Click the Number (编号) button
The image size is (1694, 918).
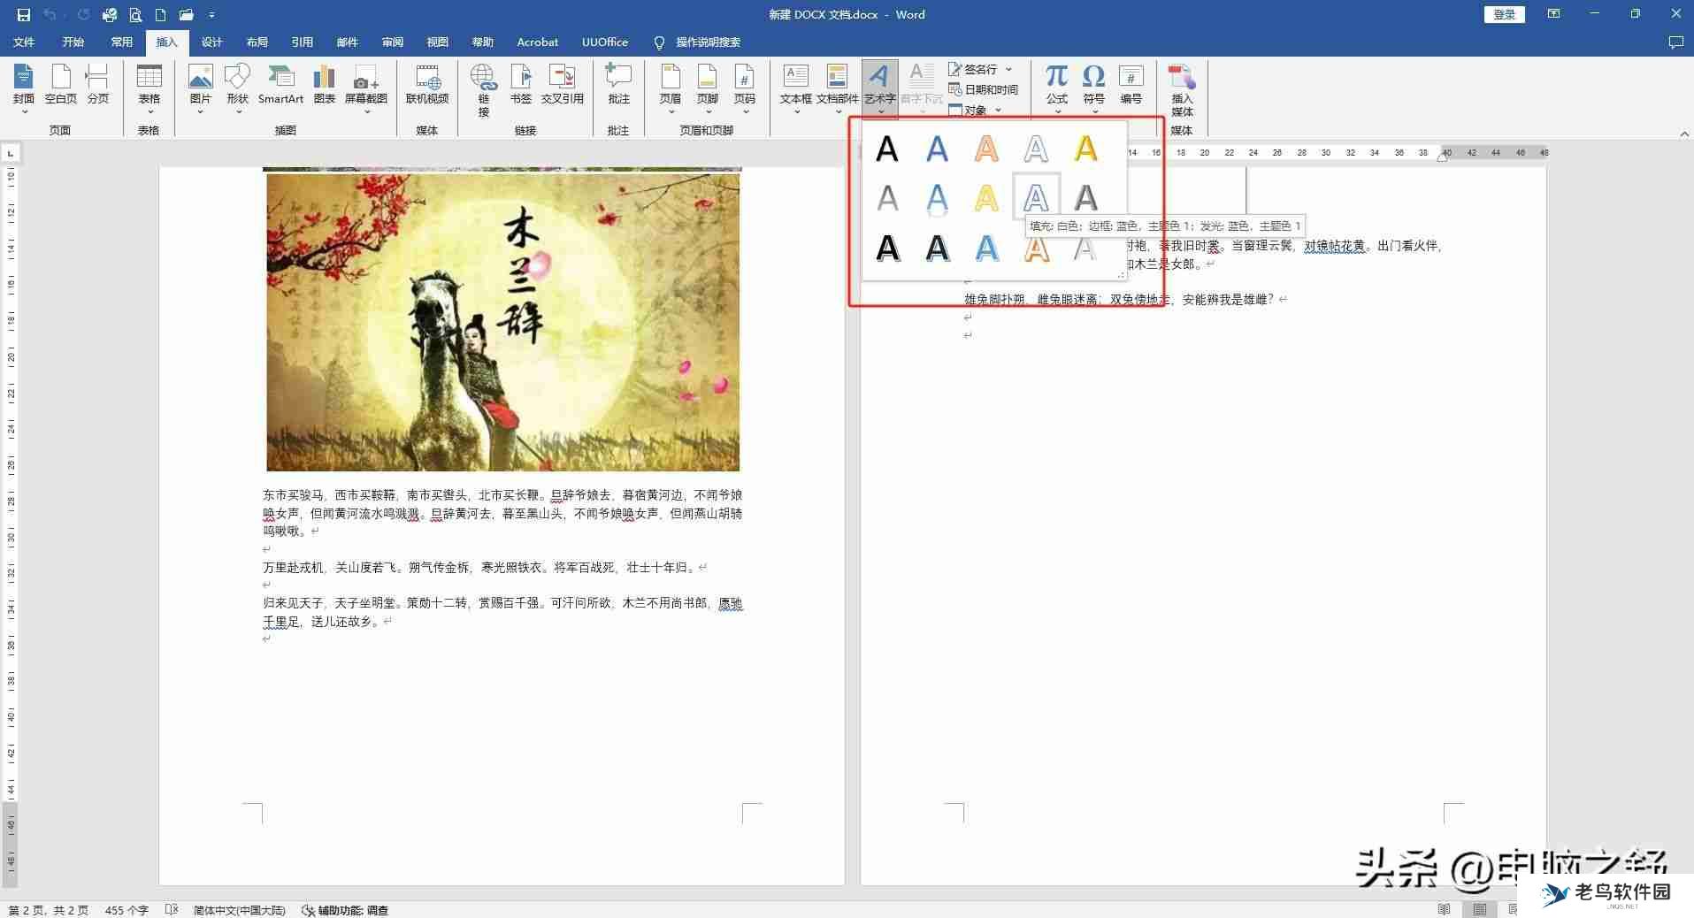(1131, 85)
